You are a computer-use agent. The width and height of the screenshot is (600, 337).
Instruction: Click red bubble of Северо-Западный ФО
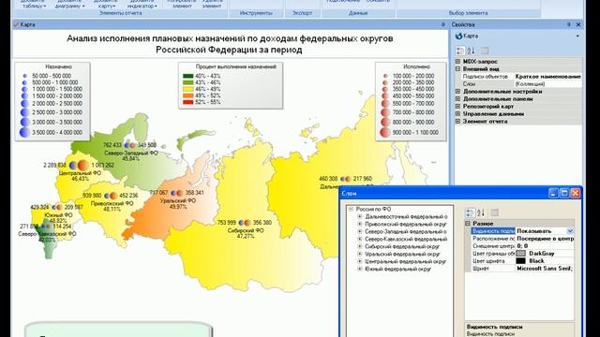pos(133,145)
